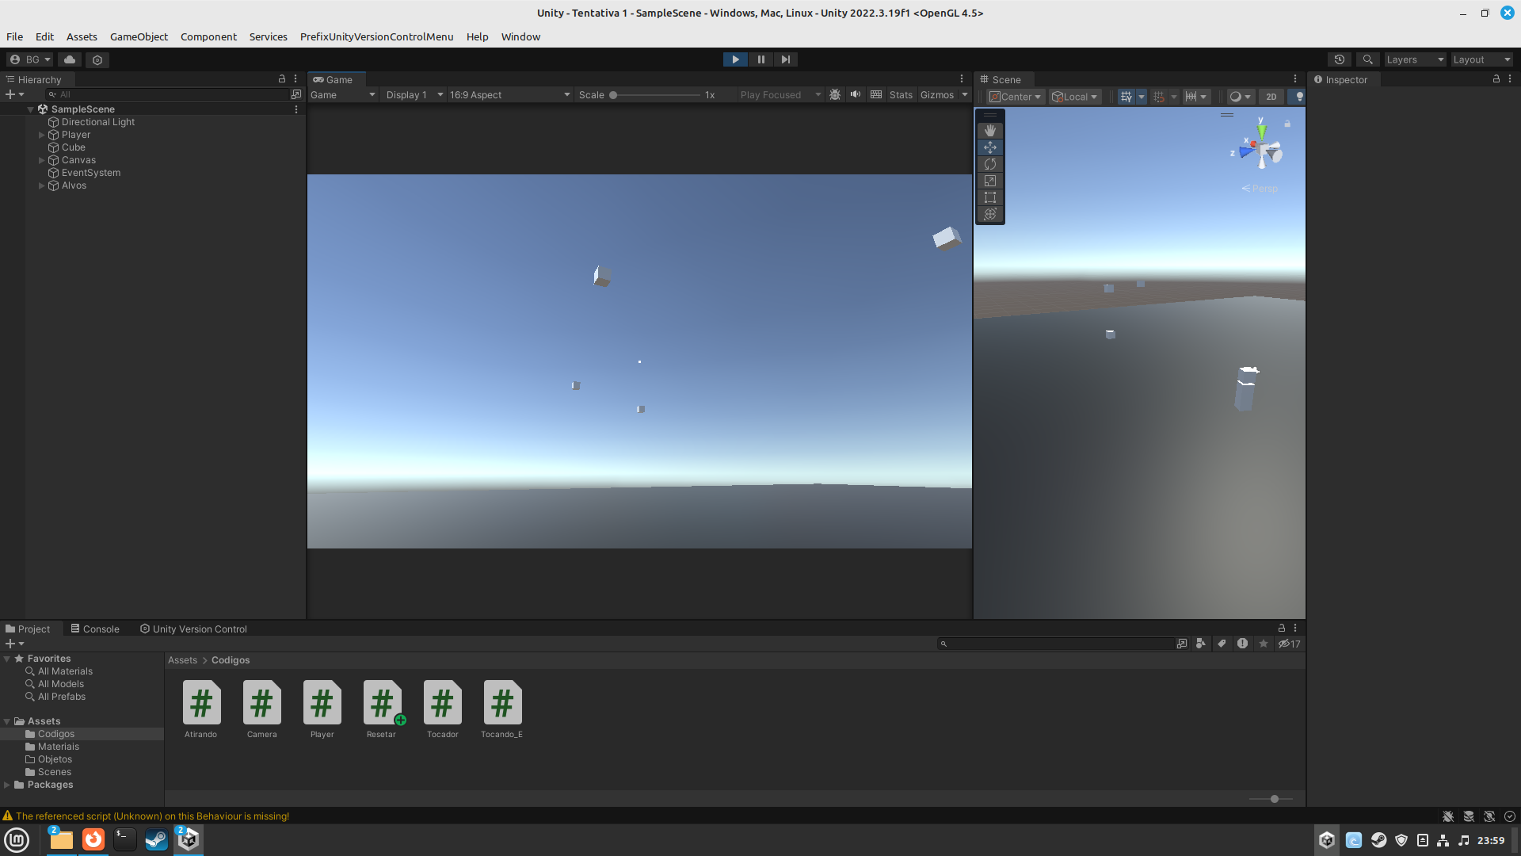Select the Rect transform tool
The width and height of the screenshot is (1521, 856).
[x=989, y=197]
